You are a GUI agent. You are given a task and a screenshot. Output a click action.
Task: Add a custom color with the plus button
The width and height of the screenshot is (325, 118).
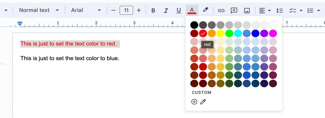[x=194, y=102]
